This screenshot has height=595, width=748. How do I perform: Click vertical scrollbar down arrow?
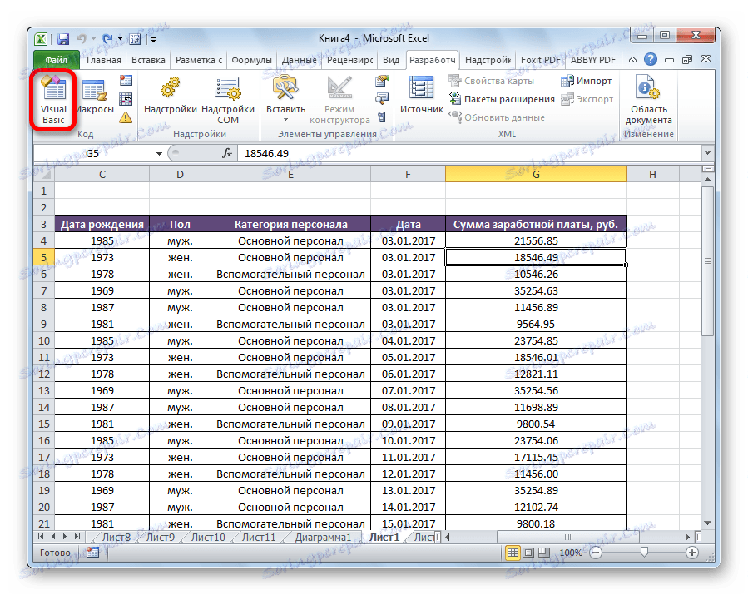point(708,523)
